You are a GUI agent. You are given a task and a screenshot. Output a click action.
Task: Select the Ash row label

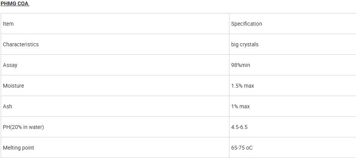[x=7, y=106]
